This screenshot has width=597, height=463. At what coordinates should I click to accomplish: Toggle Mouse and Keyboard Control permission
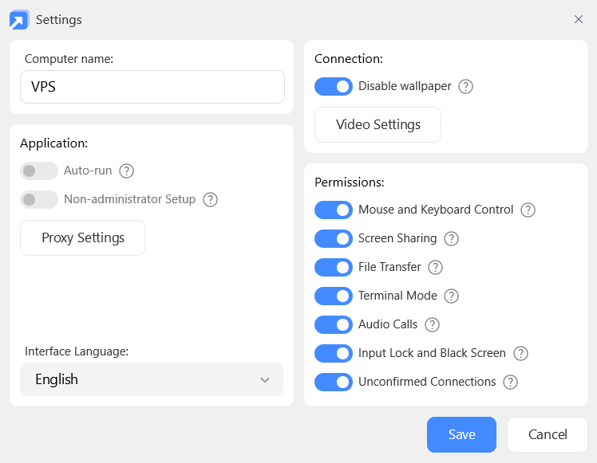[334, 210]
